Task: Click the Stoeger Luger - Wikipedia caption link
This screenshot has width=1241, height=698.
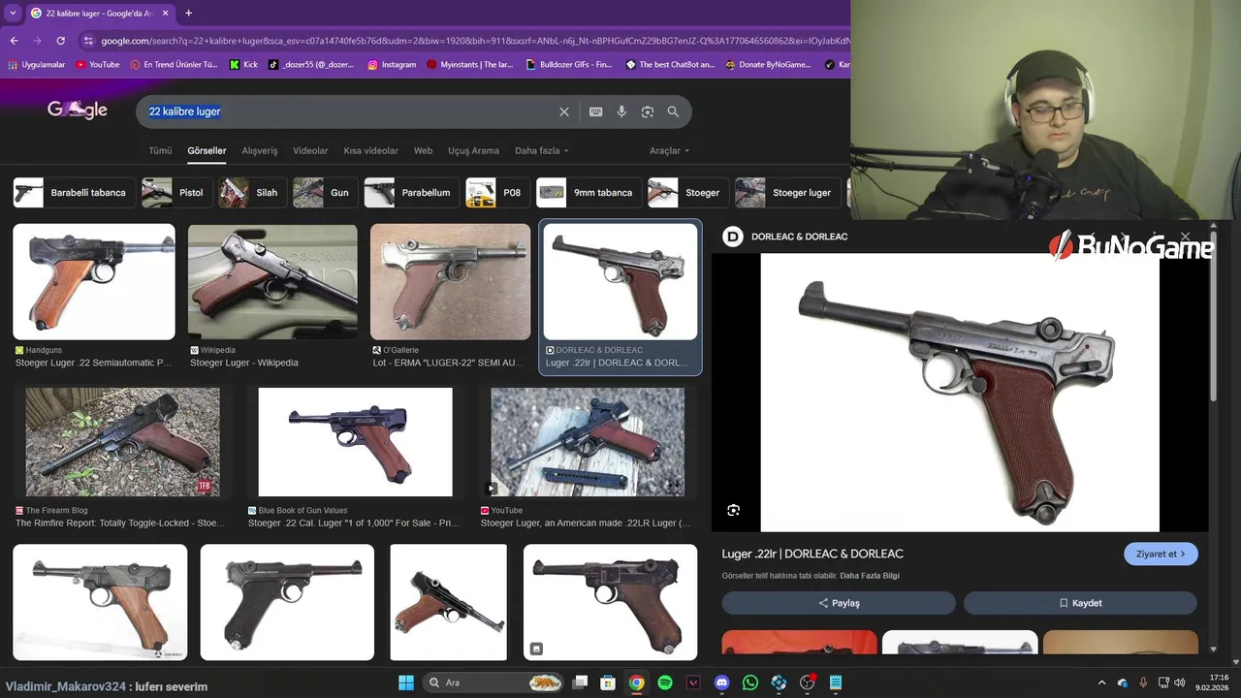Action: pos(244,363)
